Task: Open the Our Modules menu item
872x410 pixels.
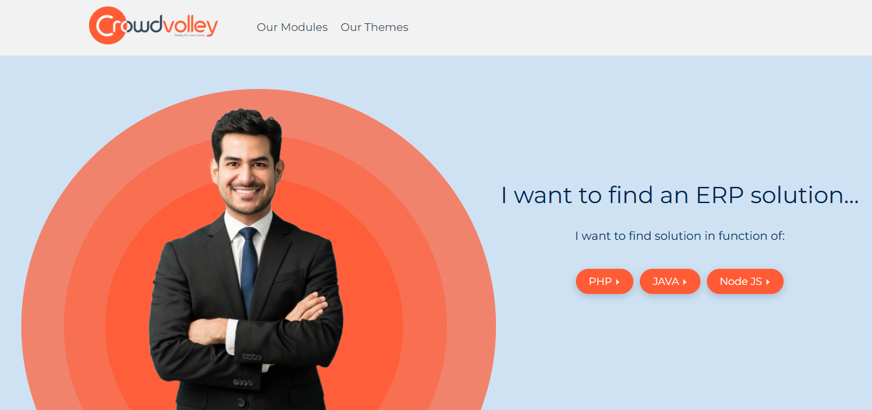Action: (292, 27)
